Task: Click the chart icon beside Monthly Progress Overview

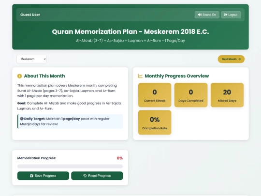Action: [x=140, y=76]
